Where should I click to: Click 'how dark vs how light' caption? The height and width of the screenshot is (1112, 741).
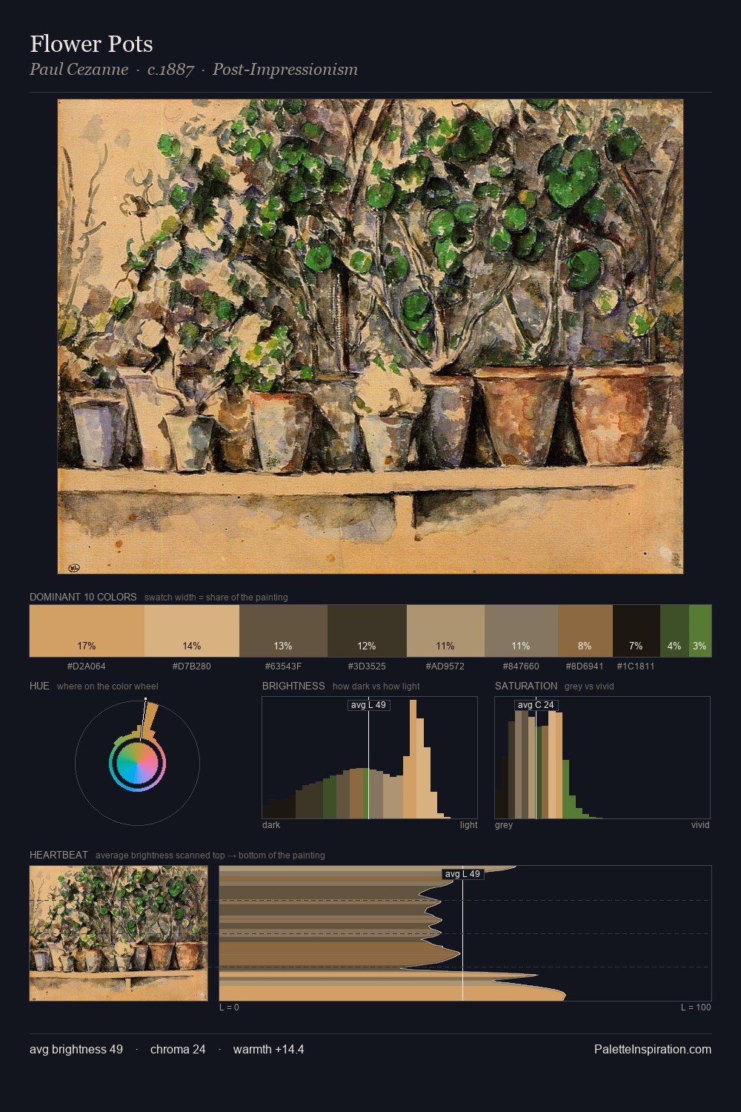coord(376,686)
